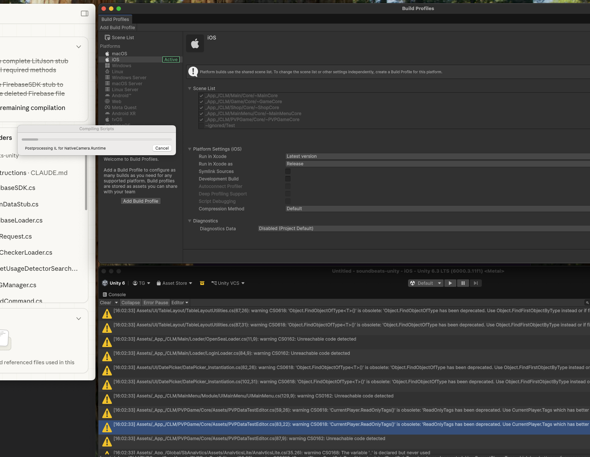Click the large iOS Apple logo

(x=195, y=43)
